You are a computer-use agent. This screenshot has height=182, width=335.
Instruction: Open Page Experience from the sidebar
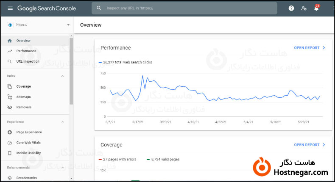[29, 132]
